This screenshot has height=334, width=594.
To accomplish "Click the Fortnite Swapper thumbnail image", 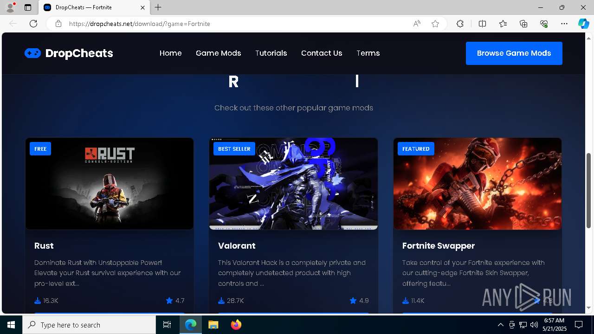I will click(x=478, y=184).
